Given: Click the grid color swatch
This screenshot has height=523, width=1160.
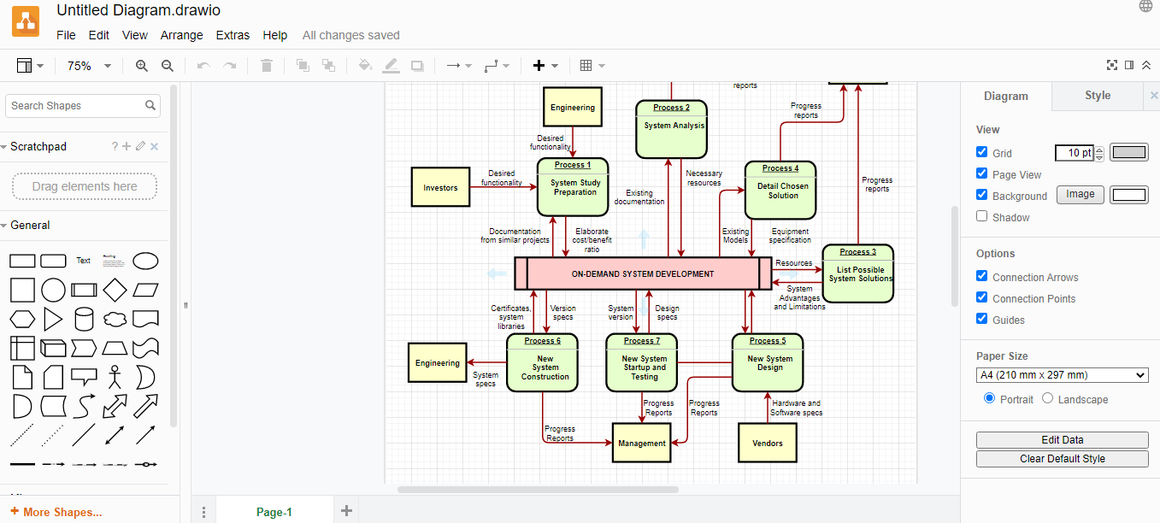Looking at the screenshot, I should point(1129,152).
